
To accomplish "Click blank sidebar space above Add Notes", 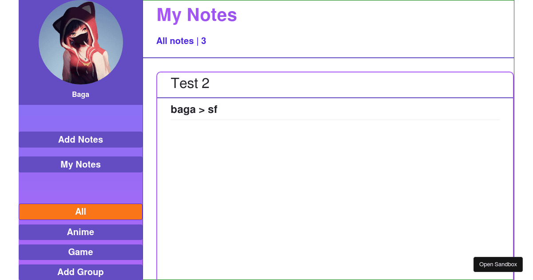I will 80,118.
